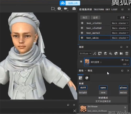Open the fill layer opacity 100 dropdown
Screen dimensions: 131x114
[x=126, y=64]
